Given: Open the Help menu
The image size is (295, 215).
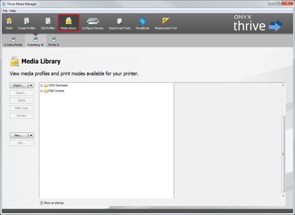Looking at the screenshot, I should [x=13, y=11].
